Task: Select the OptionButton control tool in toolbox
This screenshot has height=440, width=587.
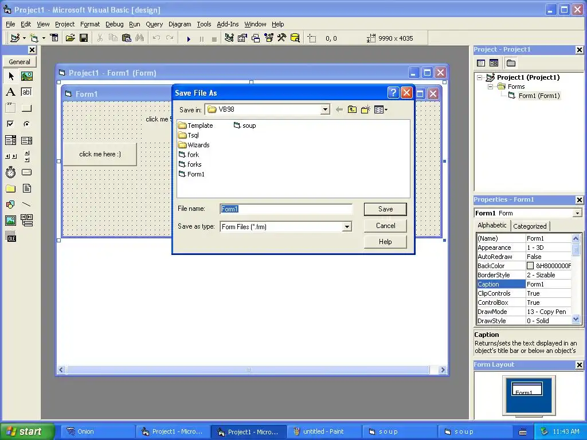Action: coord(26,124)
